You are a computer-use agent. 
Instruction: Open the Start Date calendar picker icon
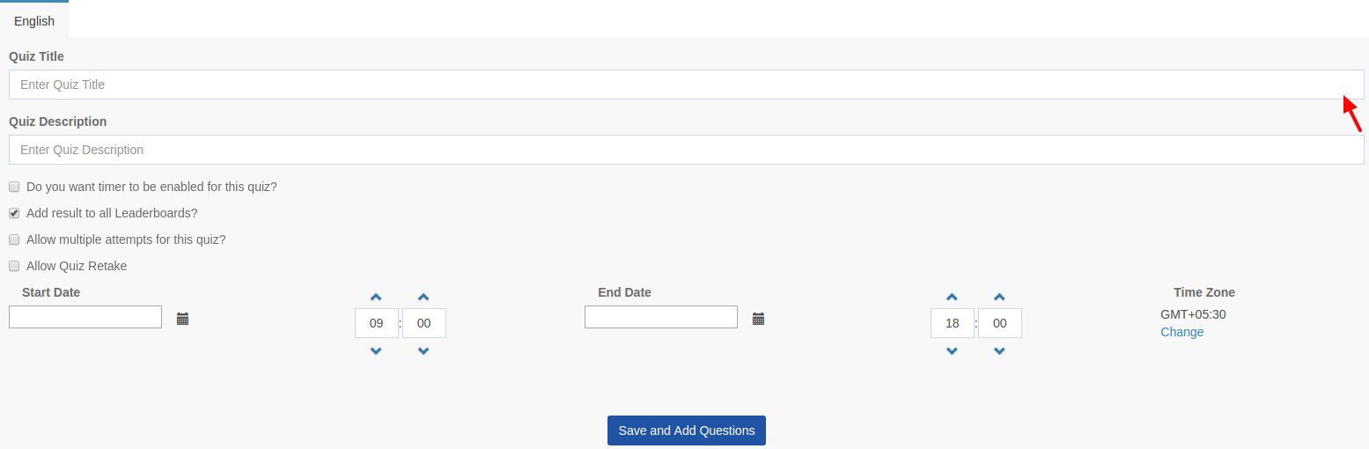(183, 319)
